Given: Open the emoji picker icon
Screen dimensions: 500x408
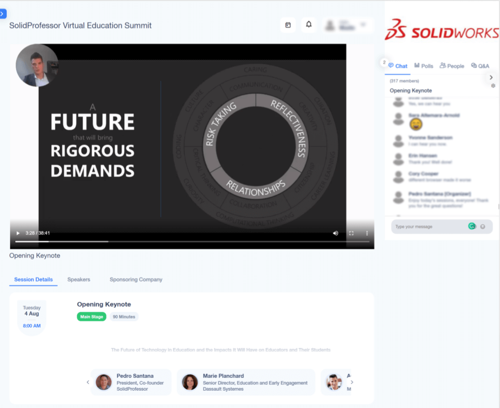Looking at the screenshot, I should [483, 227].
